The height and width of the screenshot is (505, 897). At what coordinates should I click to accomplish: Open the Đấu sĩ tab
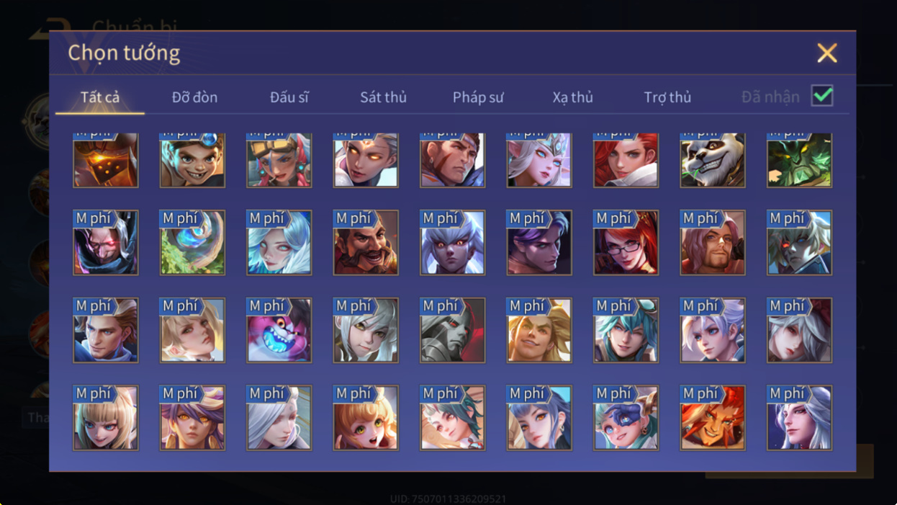pyautogui.click(x=289, y=97)
